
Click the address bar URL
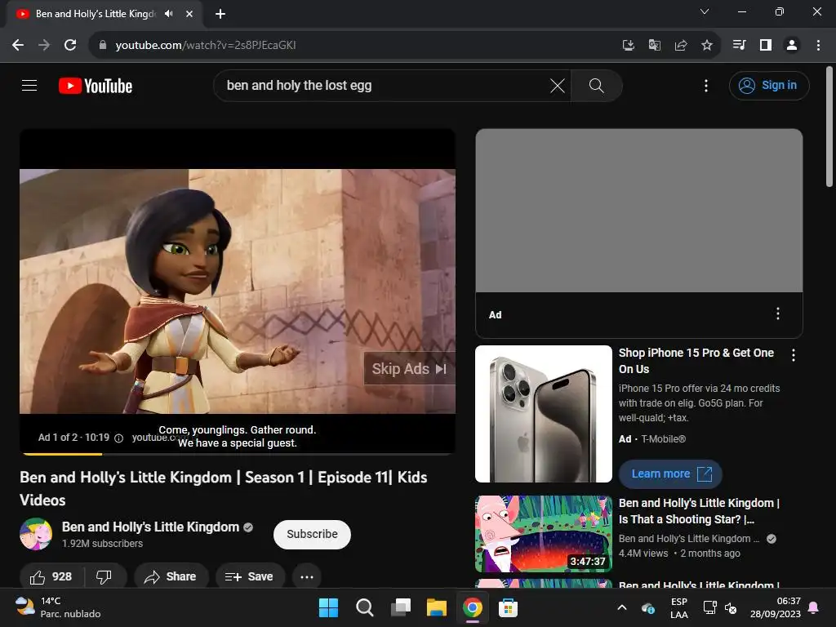[x=205, y=46]
